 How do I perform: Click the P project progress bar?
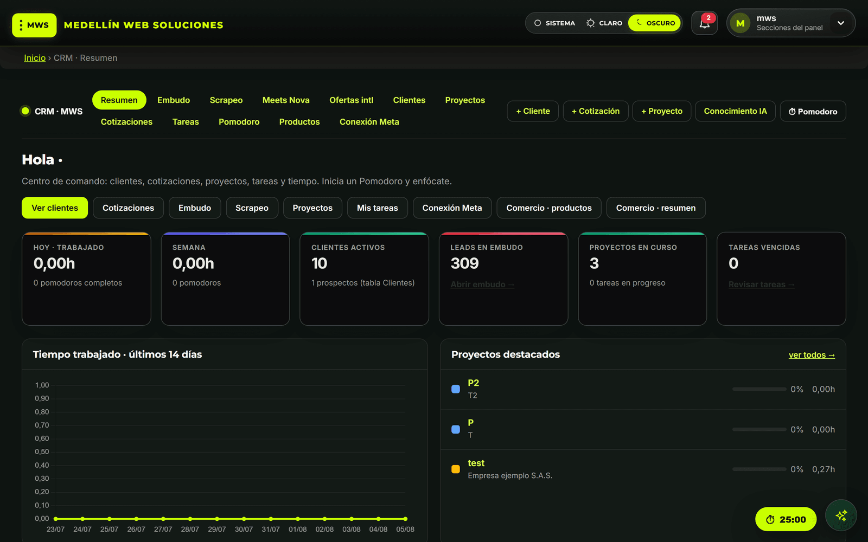pyautogui.click(x=759, y=429)
